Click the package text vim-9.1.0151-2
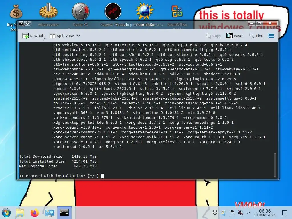 tap(112, 113)
